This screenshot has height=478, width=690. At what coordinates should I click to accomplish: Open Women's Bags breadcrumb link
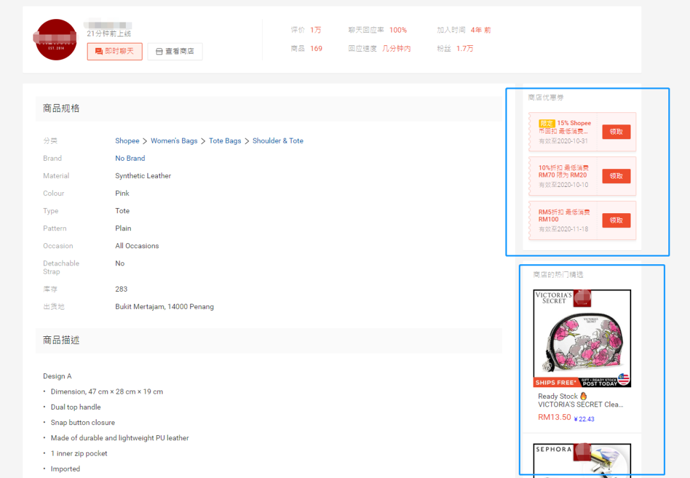(174, 140)
